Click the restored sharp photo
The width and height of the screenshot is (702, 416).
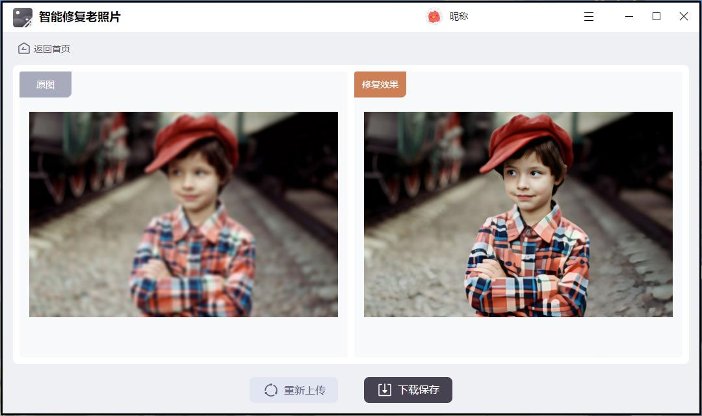coord(518,214)
